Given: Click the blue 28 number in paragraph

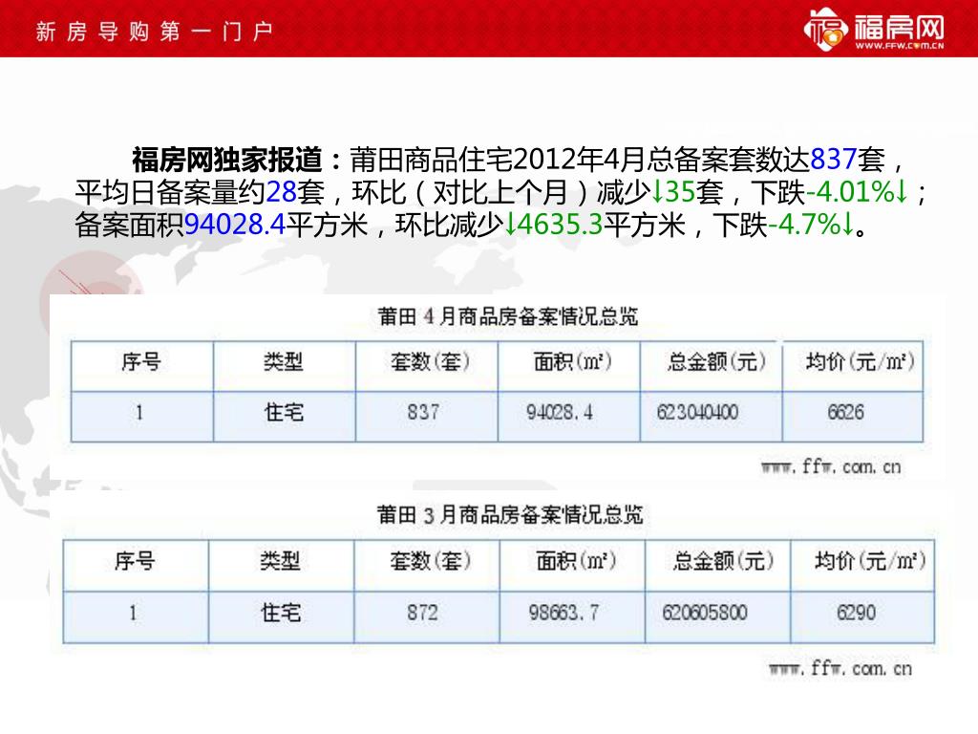Looking at the screenshot, I should 282,191.
